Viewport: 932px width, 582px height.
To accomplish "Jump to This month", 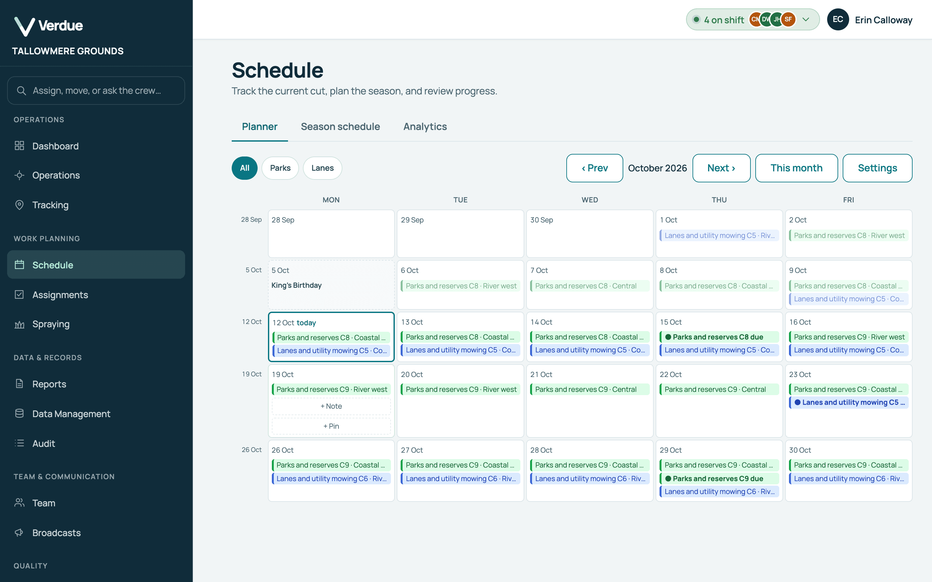I will 796,168.
